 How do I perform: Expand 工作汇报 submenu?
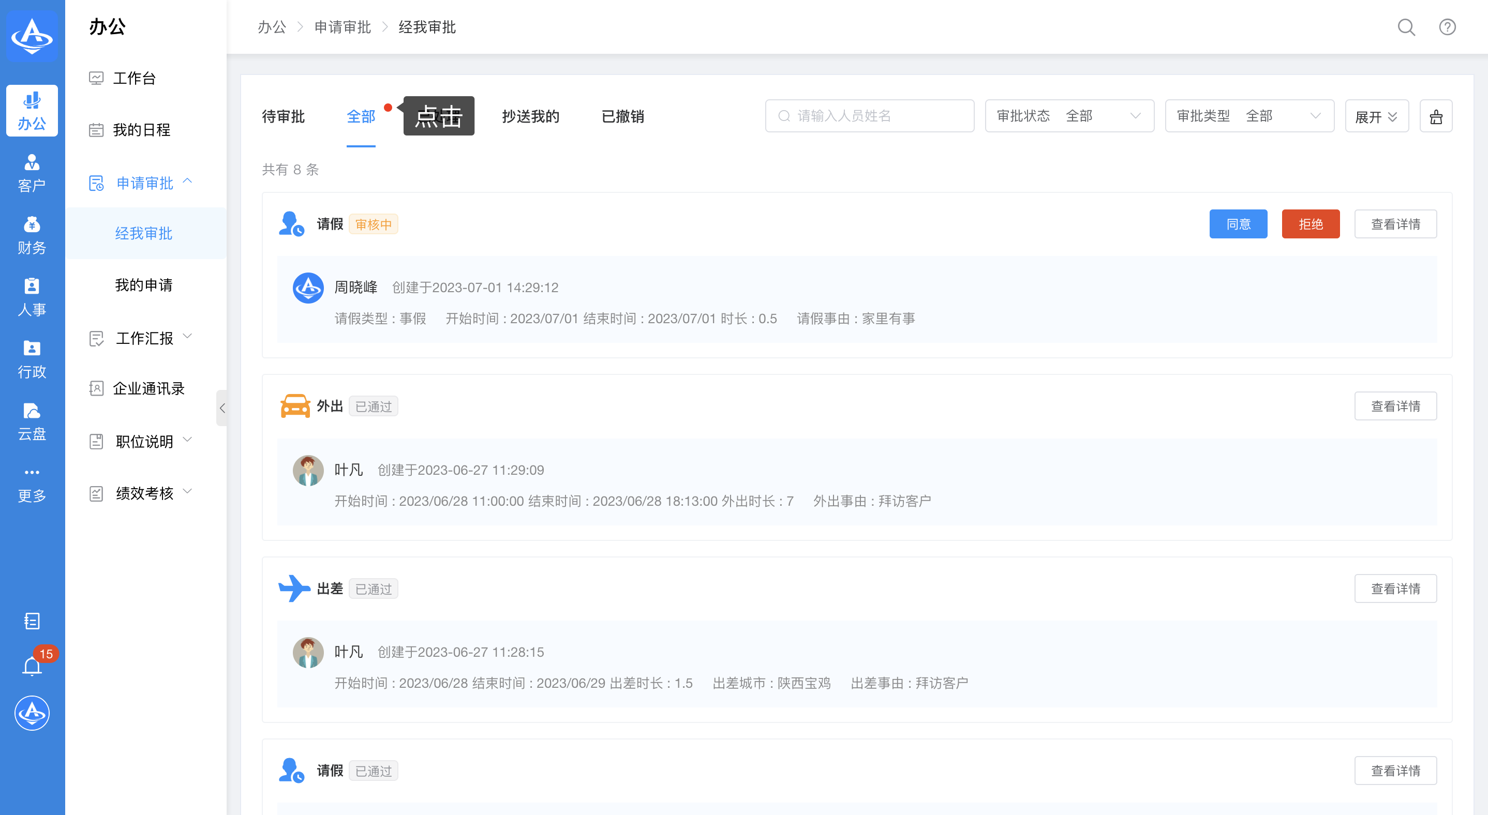pos(144,338)
